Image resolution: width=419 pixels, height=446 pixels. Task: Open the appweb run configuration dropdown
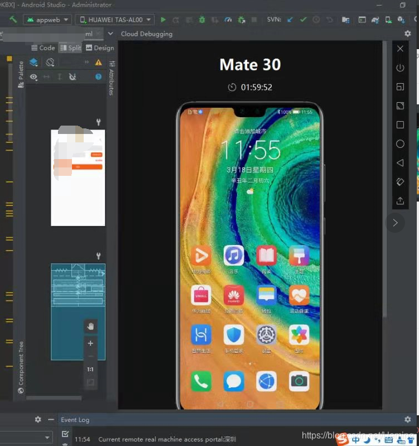pos(47,20)
